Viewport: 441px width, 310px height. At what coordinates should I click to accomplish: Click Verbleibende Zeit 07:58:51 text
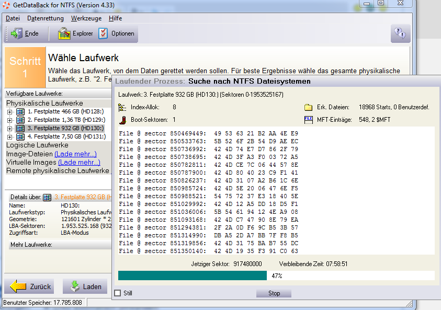[x=313, y=264]
